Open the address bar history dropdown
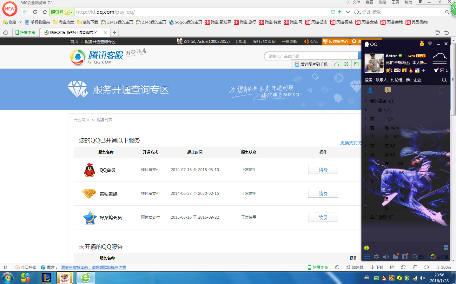The width and height of the screenshot is (456, 284). (x=348, y=12)
